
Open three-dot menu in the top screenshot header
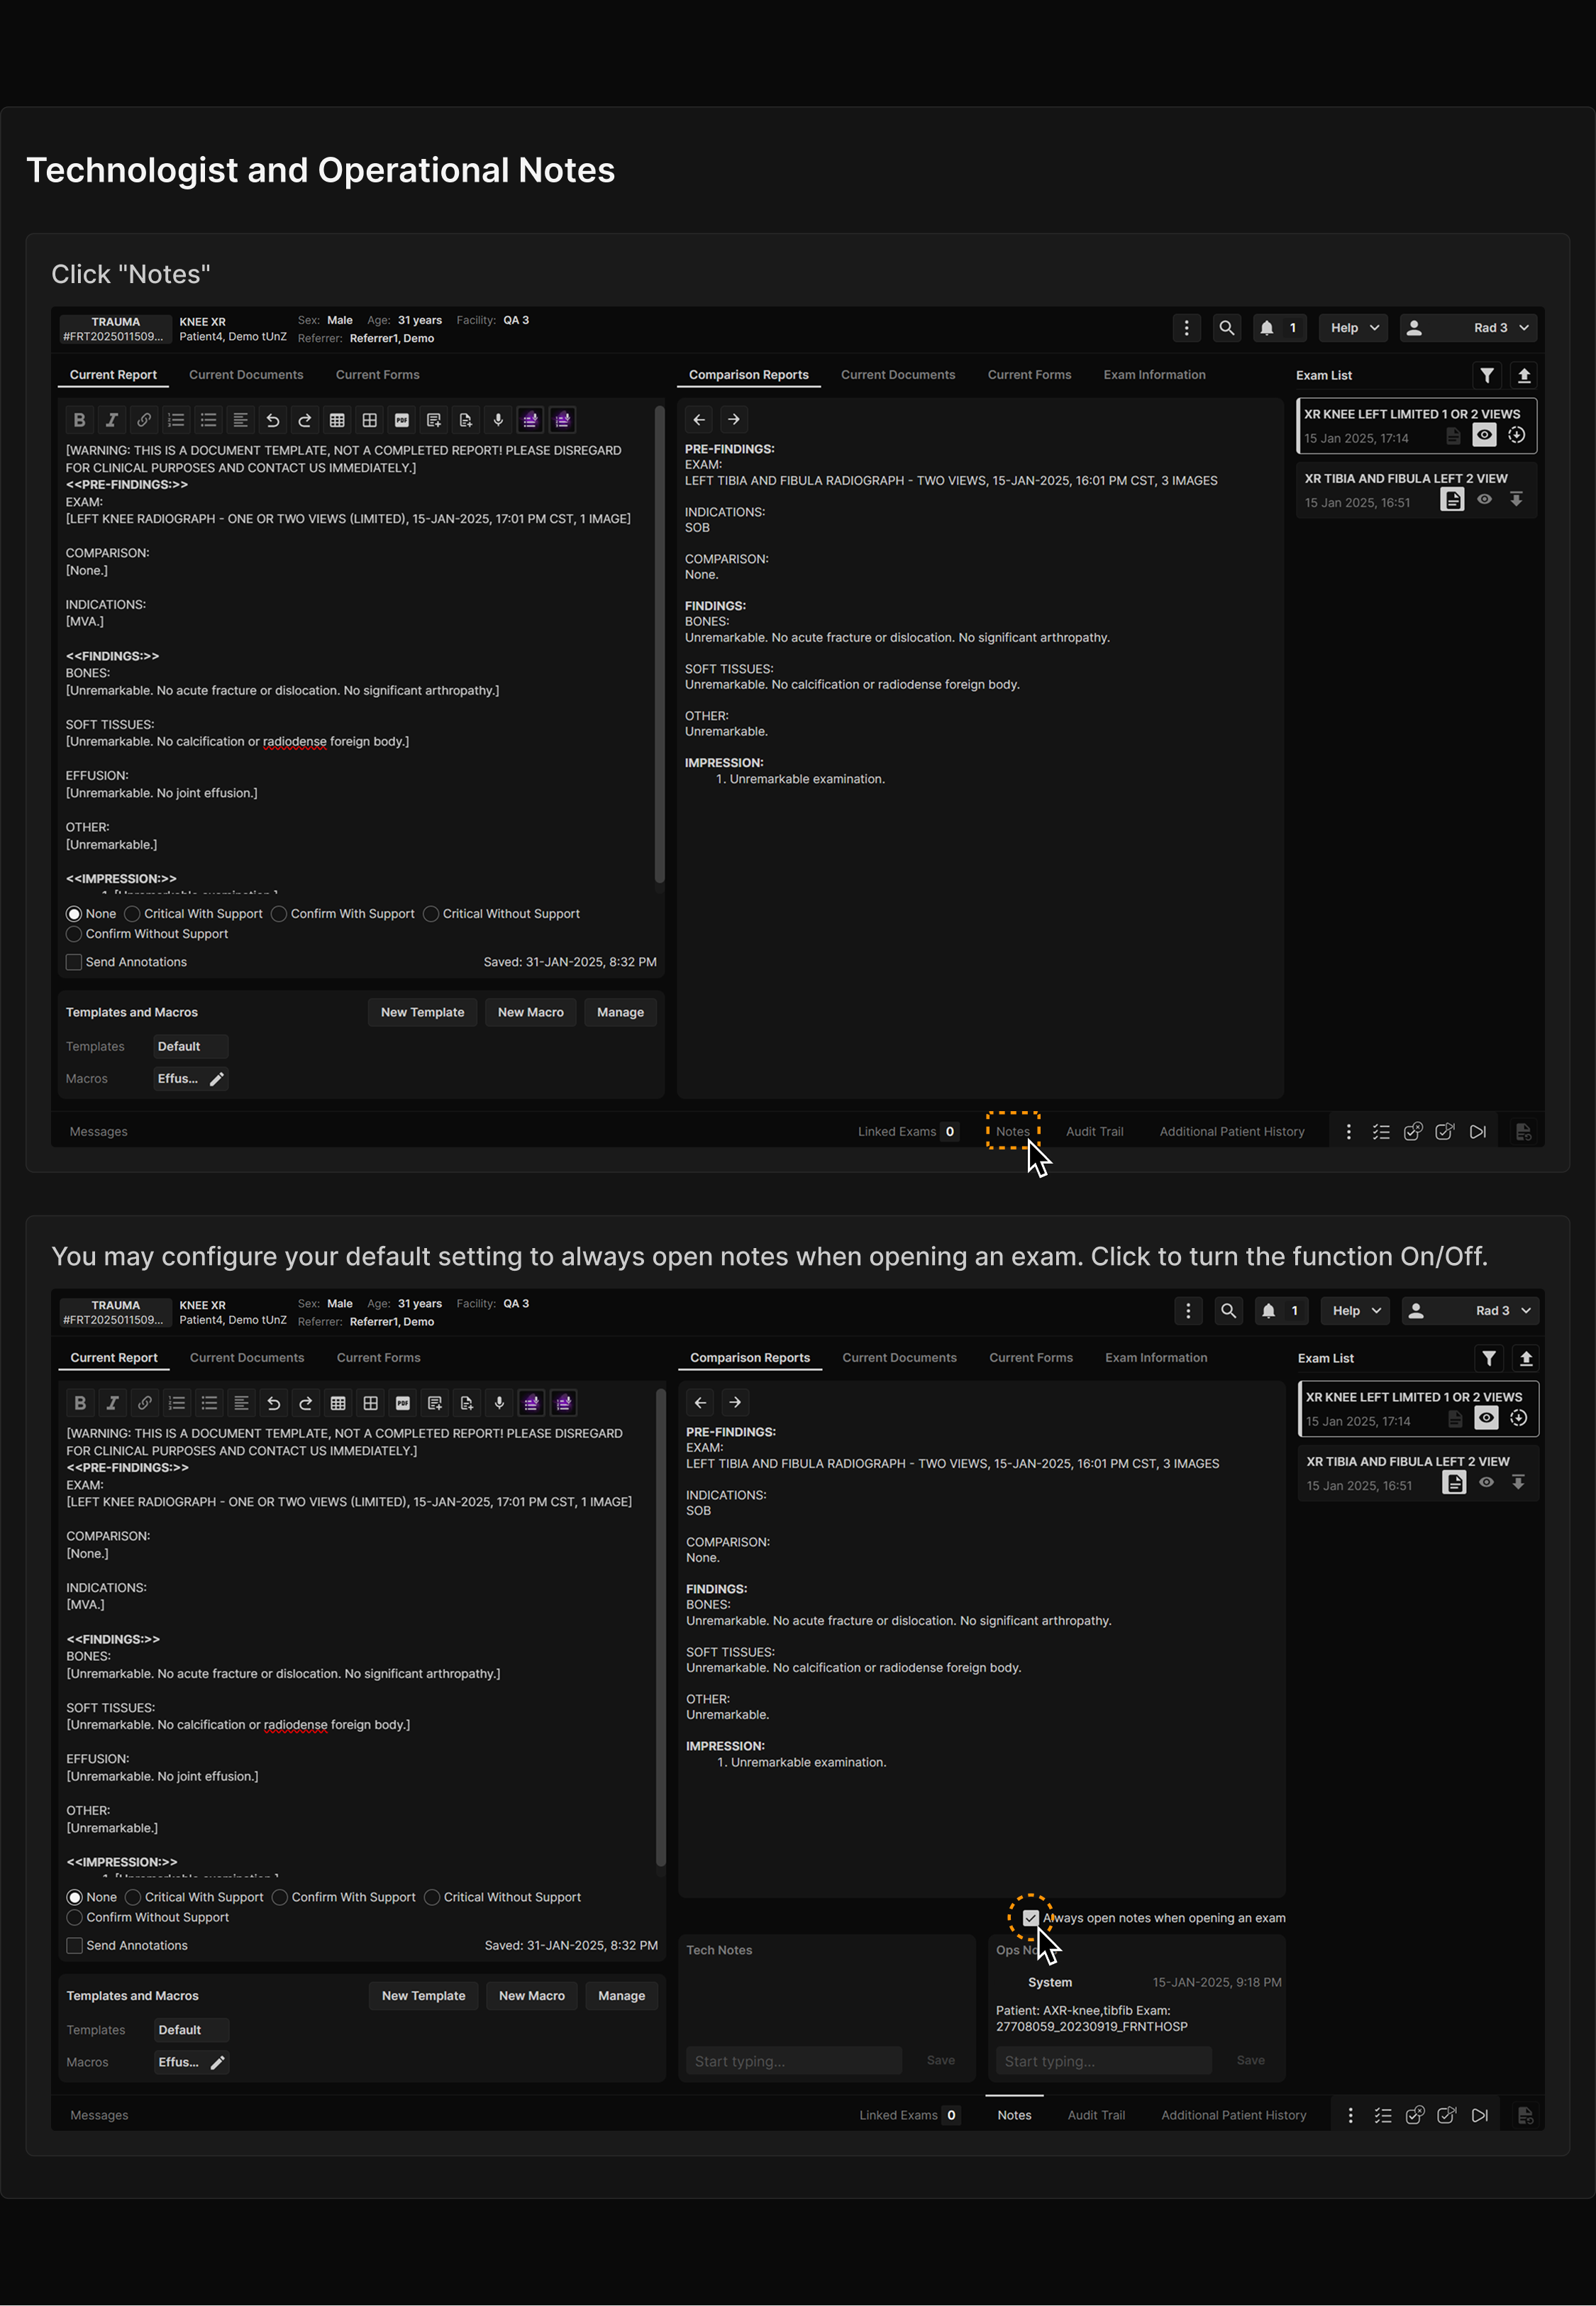(x=1187, y=328)
